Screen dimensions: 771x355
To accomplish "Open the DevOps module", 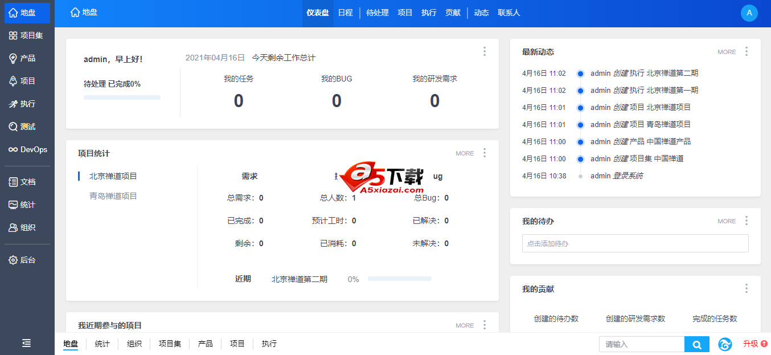I will [x=27, y=149].
